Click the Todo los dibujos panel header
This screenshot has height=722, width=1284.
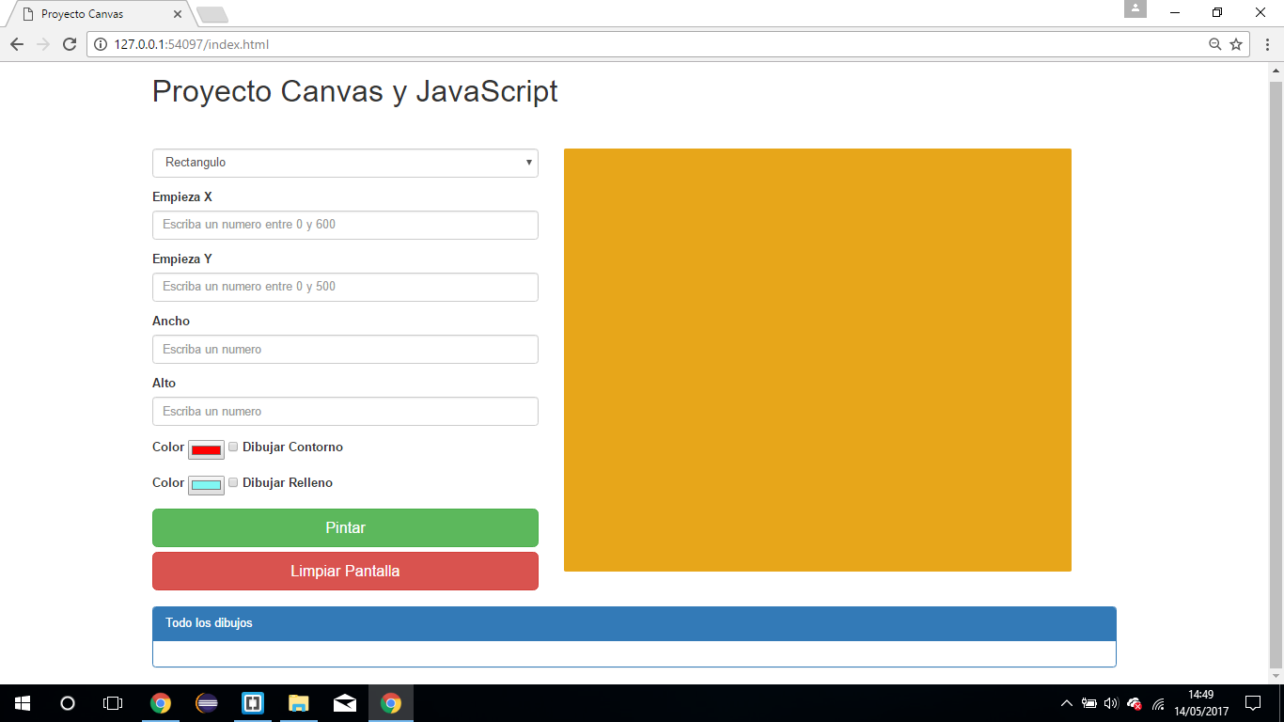tap(634, 623)
